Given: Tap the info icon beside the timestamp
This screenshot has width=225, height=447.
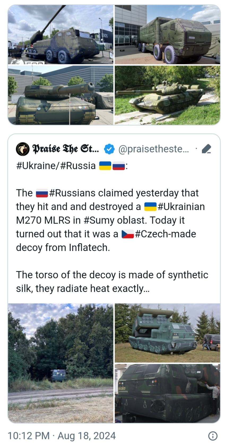Looking at the screenshot, I should 213,436.
